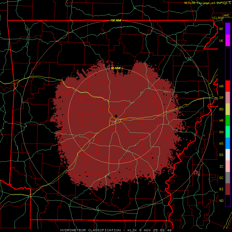Click the mint green RA legend swatch
Image resolution: width=232 pixels, height=232 pixels.
(228, 132)
